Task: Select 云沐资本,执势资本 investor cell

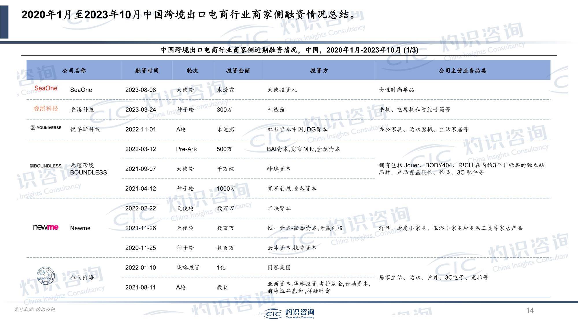Action: [292, 248]
